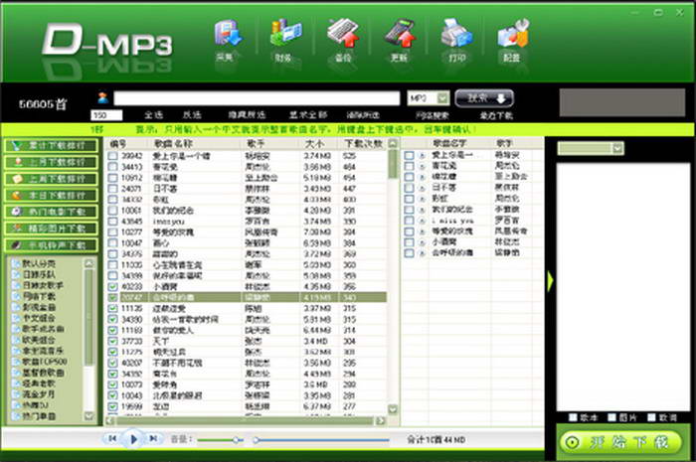This screenshot has width=696, height=462.
Task: Open 上周下载排行 ranking button
Action: 51,179
